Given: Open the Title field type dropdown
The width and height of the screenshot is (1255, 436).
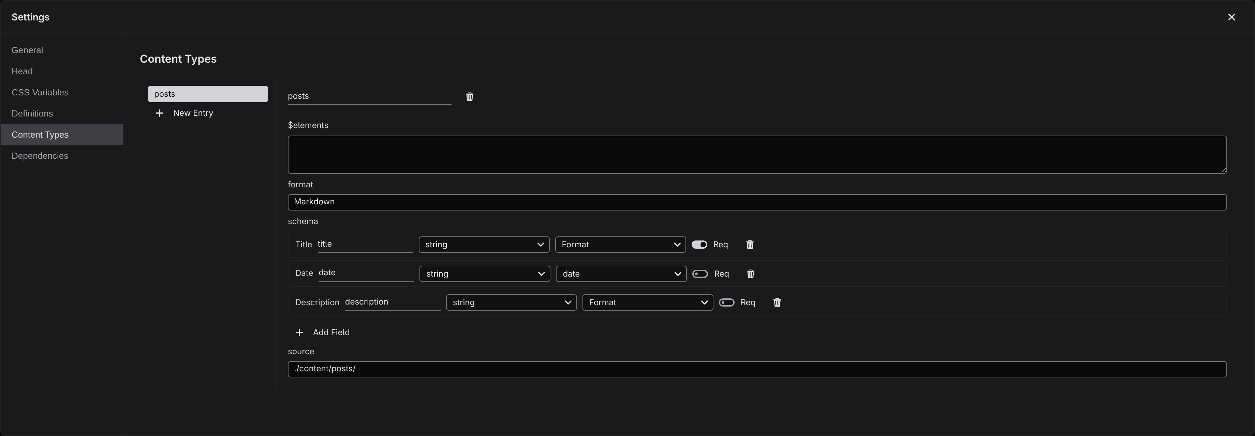Looking at the screenshot, I should 484,245.
